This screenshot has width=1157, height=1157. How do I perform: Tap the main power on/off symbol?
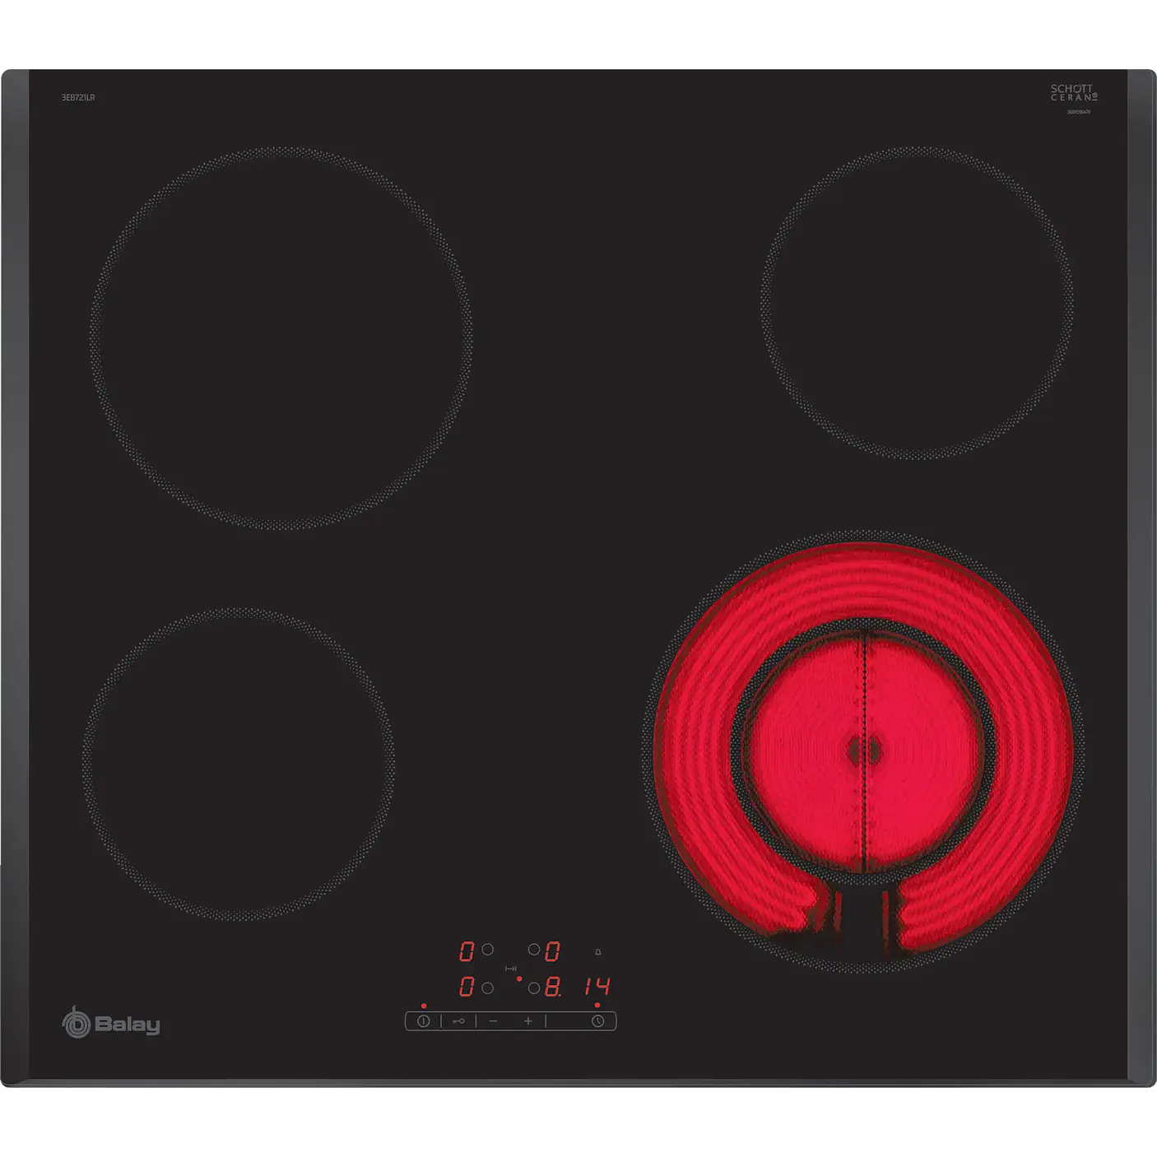tap(424, 1021)
